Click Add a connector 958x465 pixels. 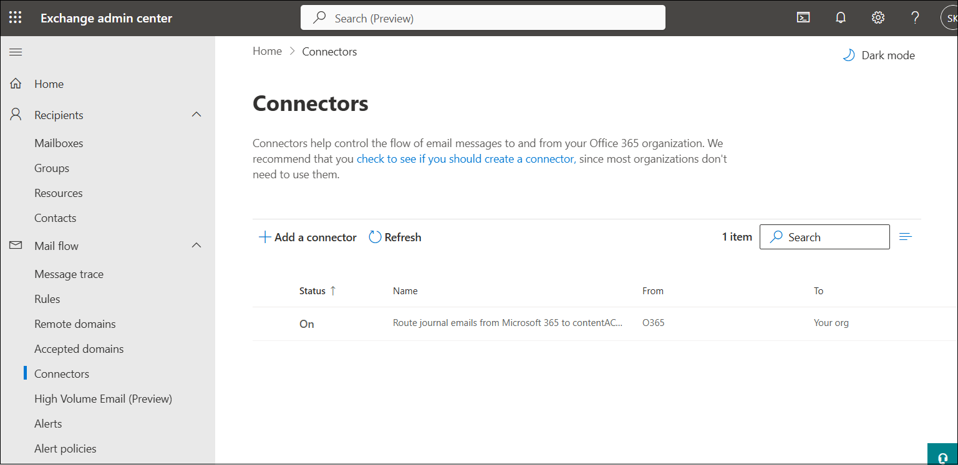[x=307, y=237]
